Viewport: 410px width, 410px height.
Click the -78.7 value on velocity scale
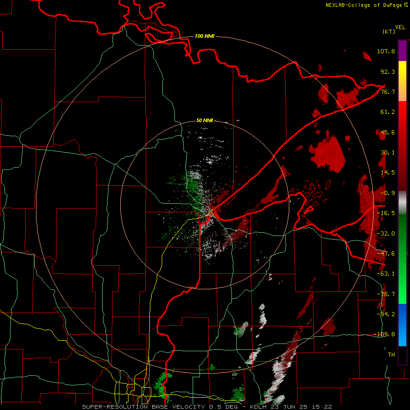pyautogui.click(x=386, y=294)
